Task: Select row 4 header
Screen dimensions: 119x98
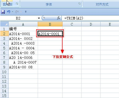Action: click(x=4, y=43)
